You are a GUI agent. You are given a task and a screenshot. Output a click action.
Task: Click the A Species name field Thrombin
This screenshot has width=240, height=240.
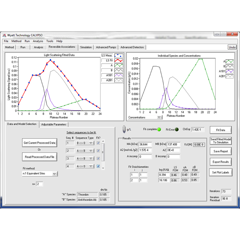point(88,194)
